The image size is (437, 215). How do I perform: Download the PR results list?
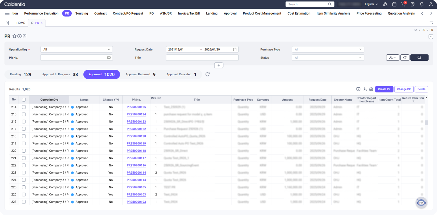(365, 89)
